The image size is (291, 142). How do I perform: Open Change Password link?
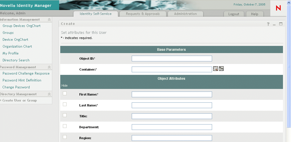pyautogui.click(x=16, y=87)
